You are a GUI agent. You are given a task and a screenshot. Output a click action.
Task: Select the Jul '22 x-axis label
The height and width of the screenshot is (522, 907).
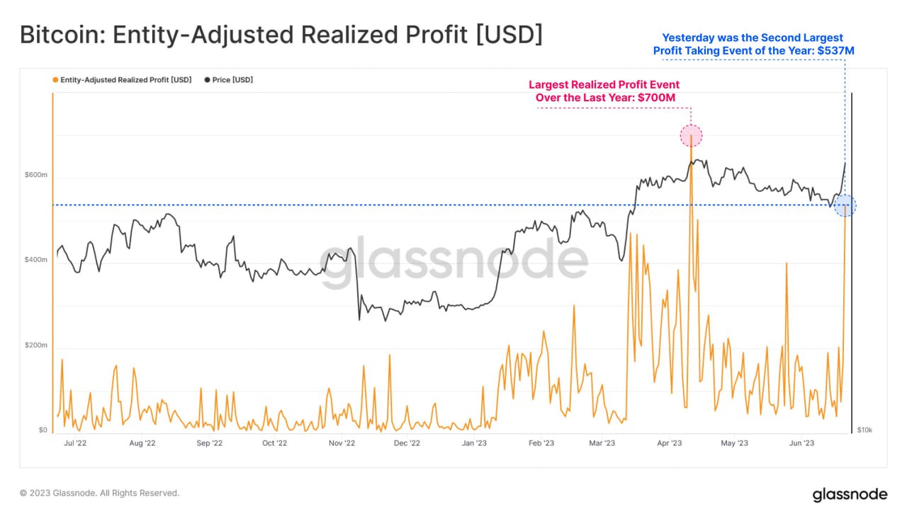coord(75,443)
